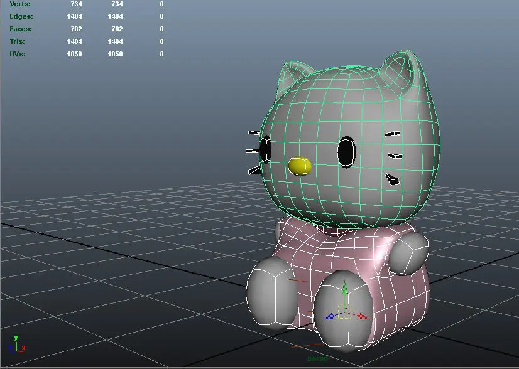Click the persp camera label
The image size is (519, 369).
[318, 358]
